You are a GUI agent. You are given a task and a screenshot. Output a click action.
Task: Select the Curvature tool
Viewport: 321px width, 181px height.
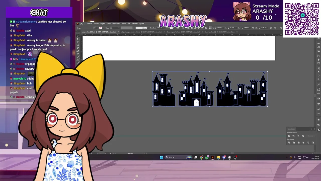(78, 51)
